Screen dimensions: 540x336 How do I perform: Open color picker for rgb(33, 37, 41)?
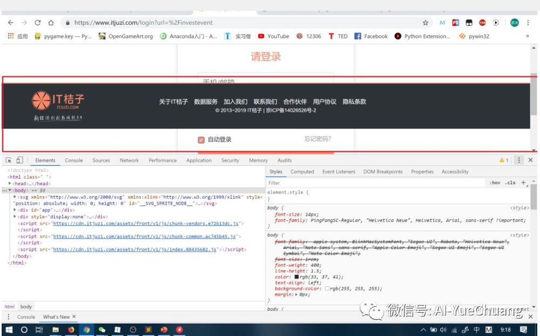tap(296, 277)
